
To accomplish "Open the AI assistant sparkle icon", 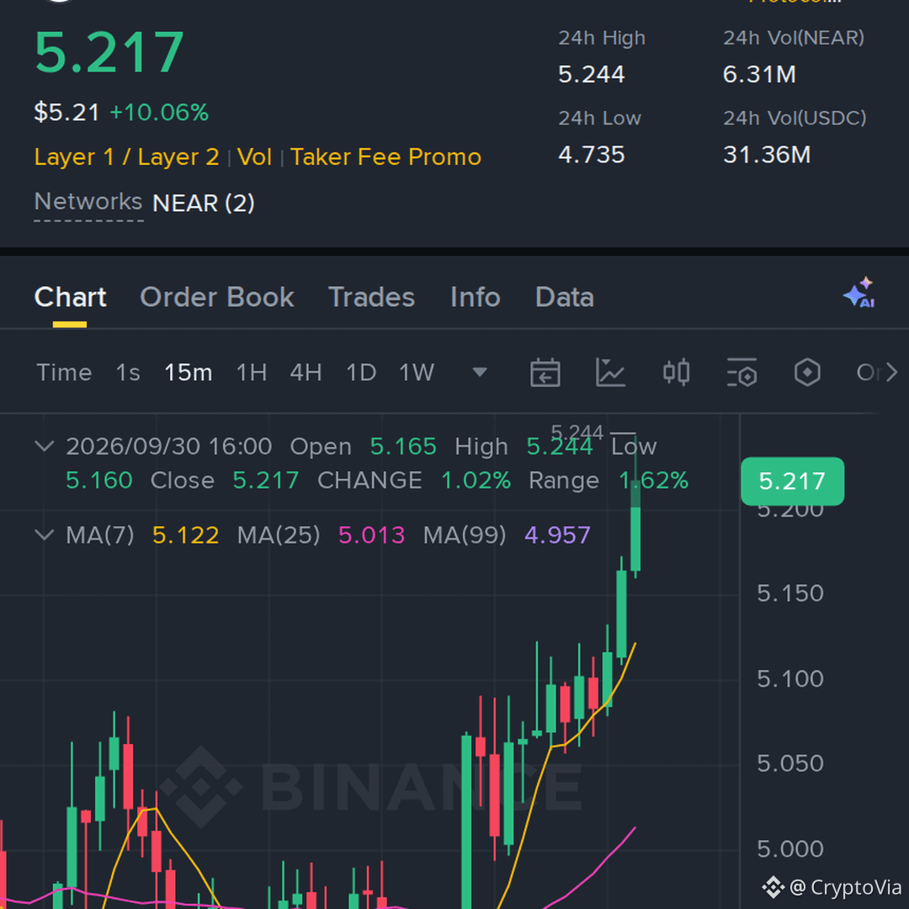I will point(859,292).
